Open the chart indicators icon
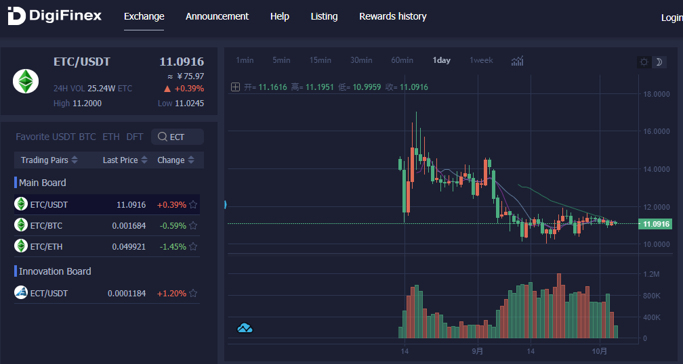Image resolution: width=683 pixels, height=364 pixels. point(517,61)
